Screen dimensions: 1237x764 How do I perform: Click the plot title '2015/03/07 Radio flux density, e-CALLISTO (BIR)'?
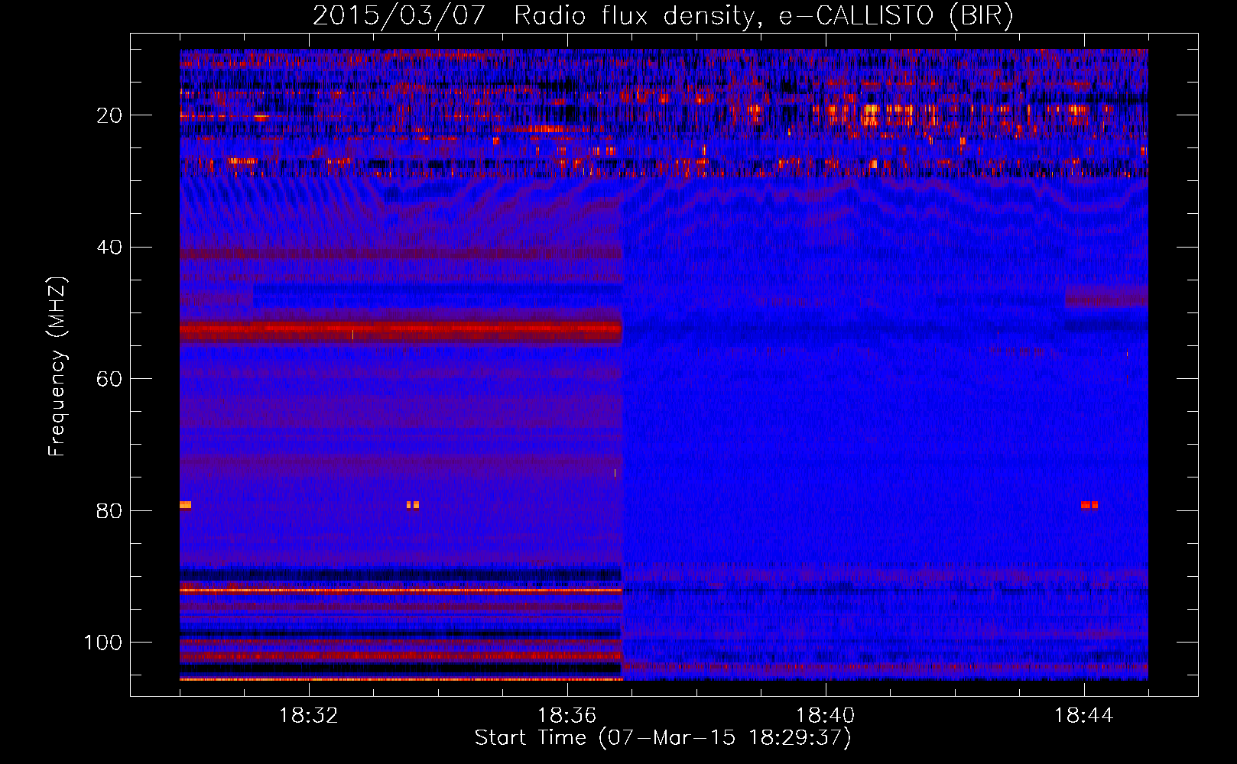pyautogui.click(x=663, y=15)
